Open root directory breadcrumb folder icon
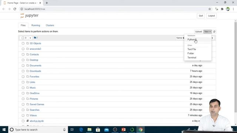The image size is (237, 133). (x=35, y=38)
